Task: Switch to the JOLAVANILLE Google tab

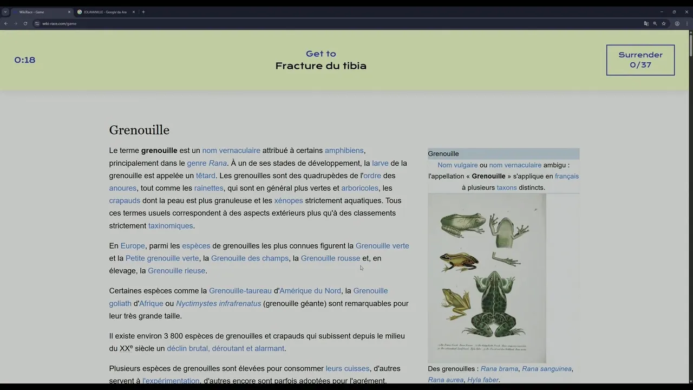Action: [106, 12]
